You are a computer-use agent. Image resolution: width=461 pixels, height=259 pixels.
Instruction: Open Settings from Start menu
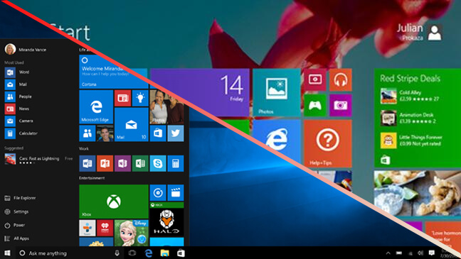[17, 211]
